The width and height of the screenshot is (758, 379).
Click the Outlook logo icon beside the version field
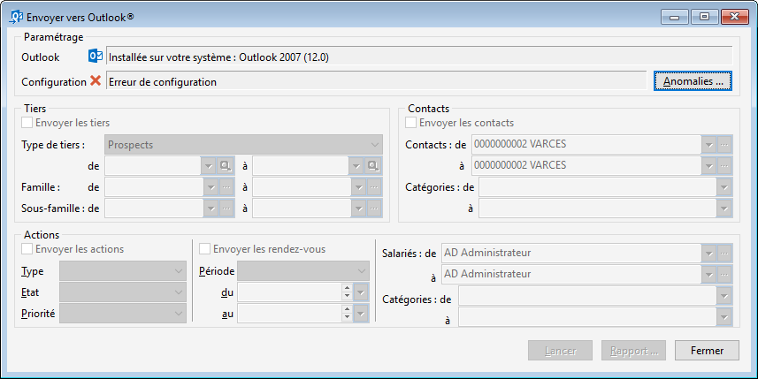click(x=96, y=56)
